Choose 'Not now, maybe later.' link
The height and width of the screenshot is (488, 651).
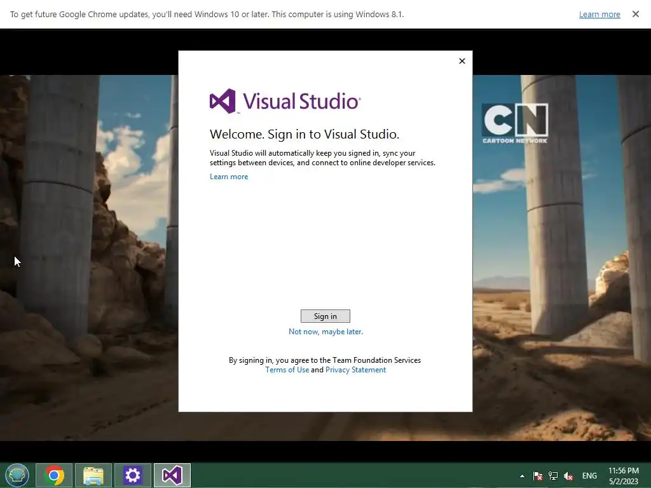pyautogui.click(x=325, y=332)
